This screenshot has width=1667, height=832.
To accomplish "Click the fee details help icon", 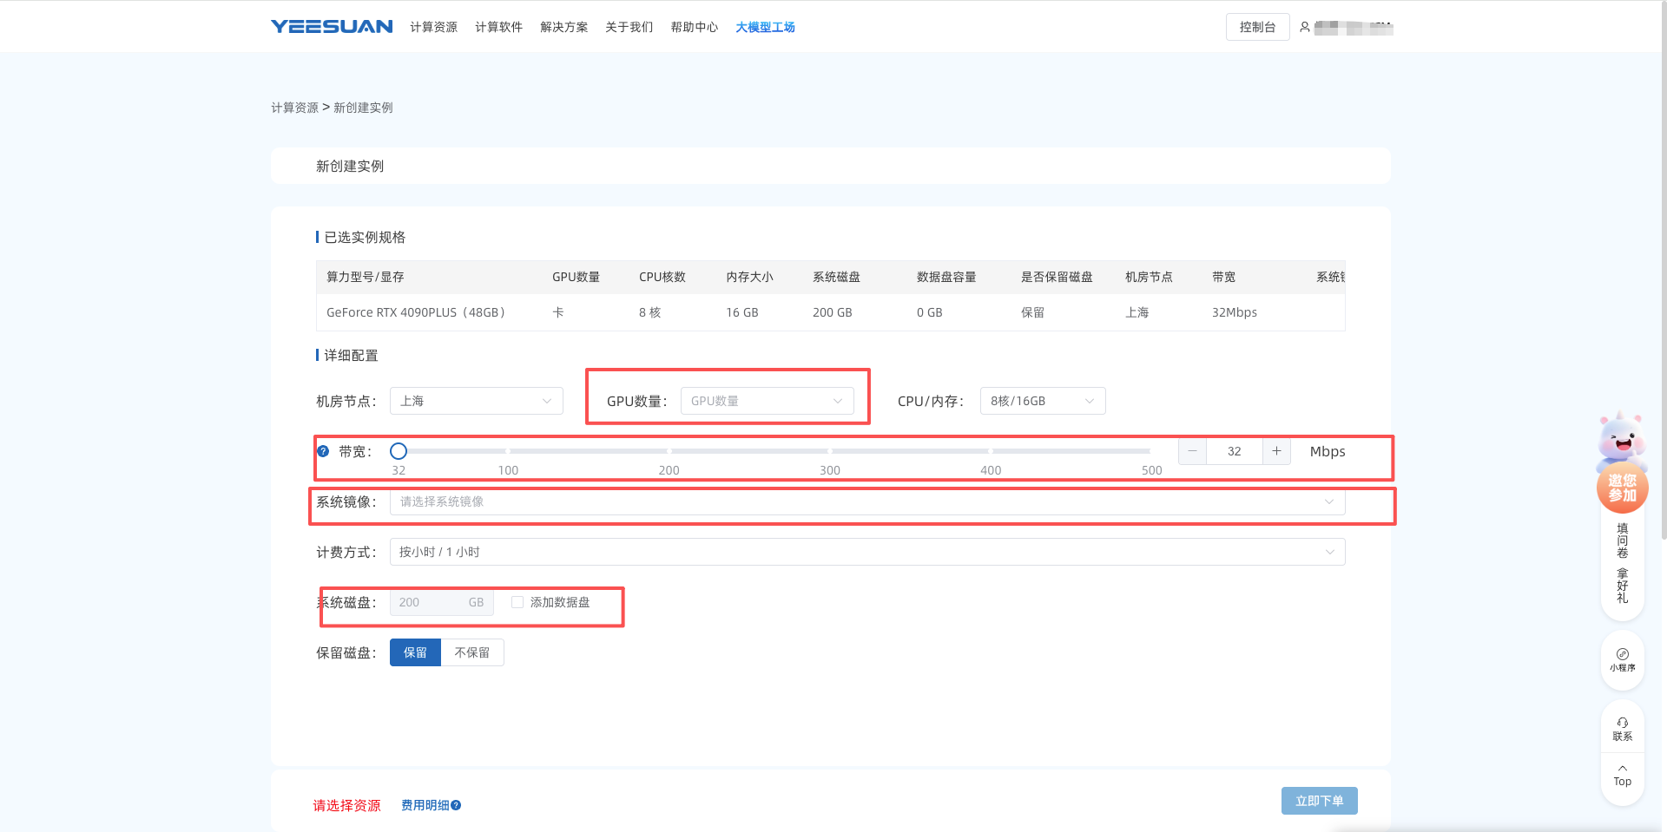I will pos(457,805).
